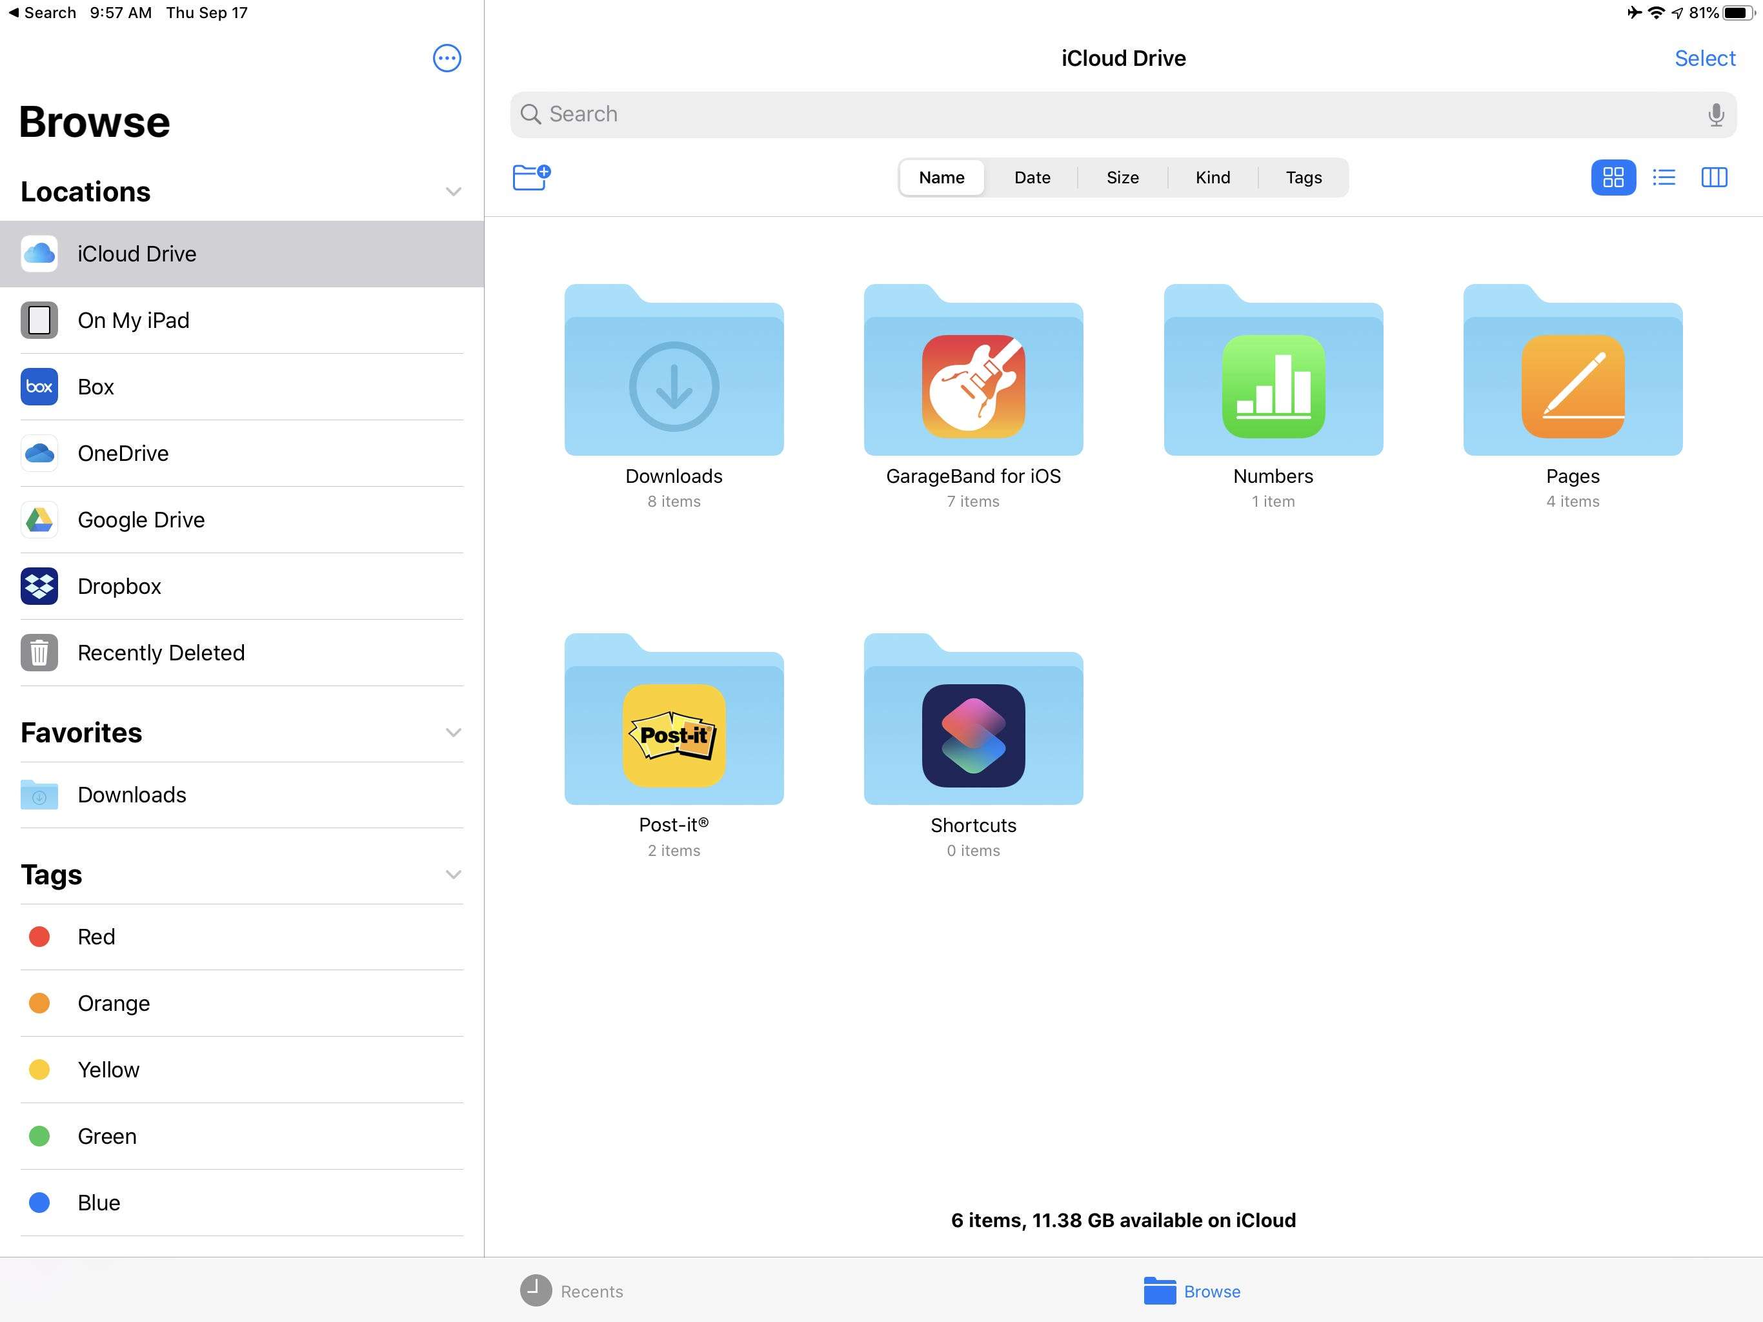This screenshot has width=1763, height=1322.
Task: Sort files by Kind
Action: point(1212,176)
